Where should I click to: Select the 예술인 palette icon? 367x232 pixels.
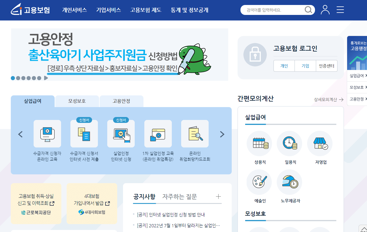[259, 182]
